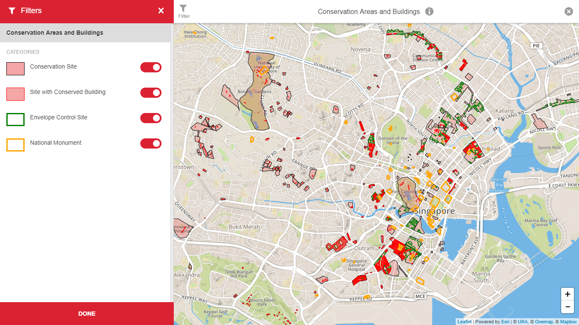Click the DONE button
579x325 pixels.
(87, 314)
